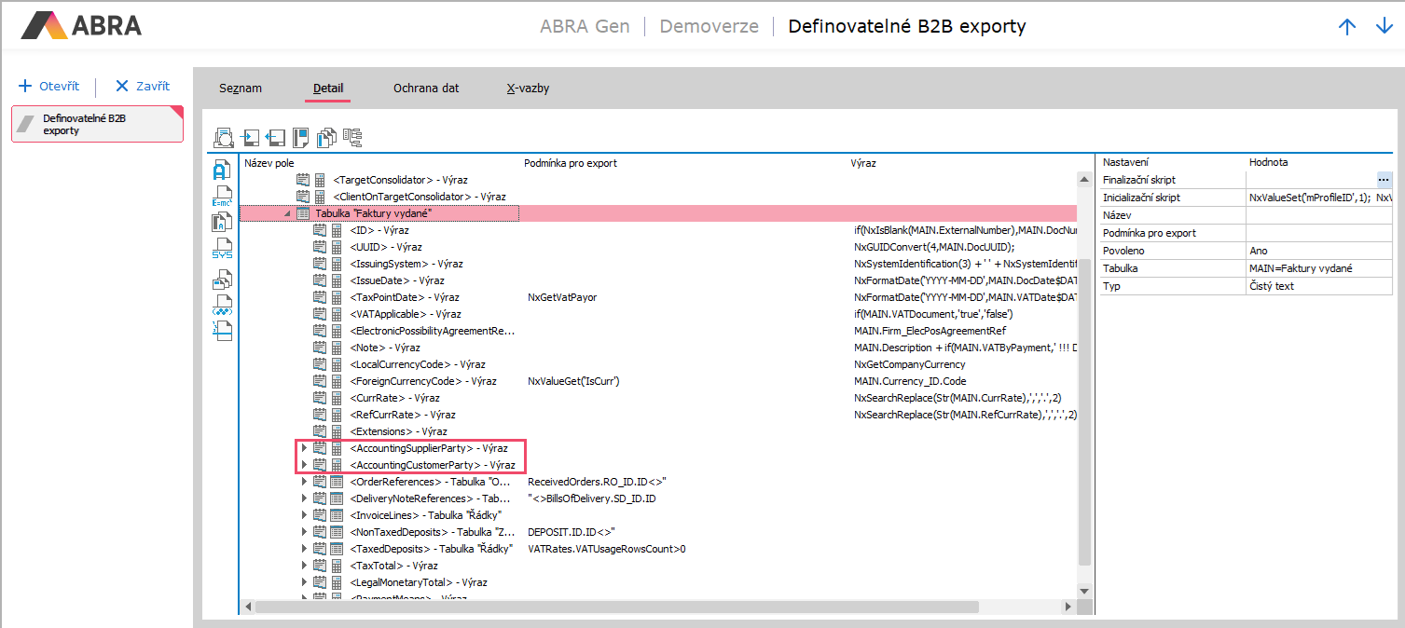This screenshot has width=1405, height=628.
Task: Click the Název value field in settings
Action: pyautogui.click(x=1319, y=215)
